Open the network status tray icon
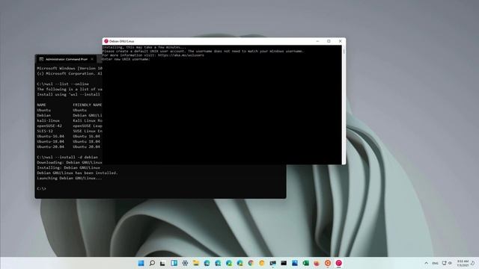479x269 pixels. click(444, 263)
